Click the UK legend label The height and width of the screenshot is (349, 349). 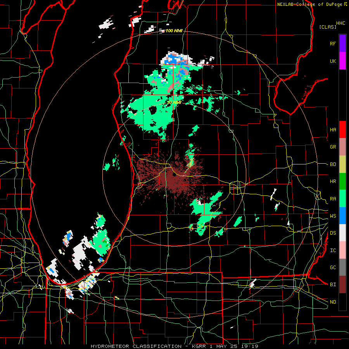pos(333,61)
